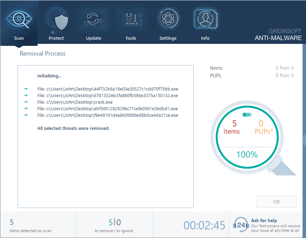Screen dimensions: 306x238
Task: Open Settings with the gear icon
Action: (168, 19)
